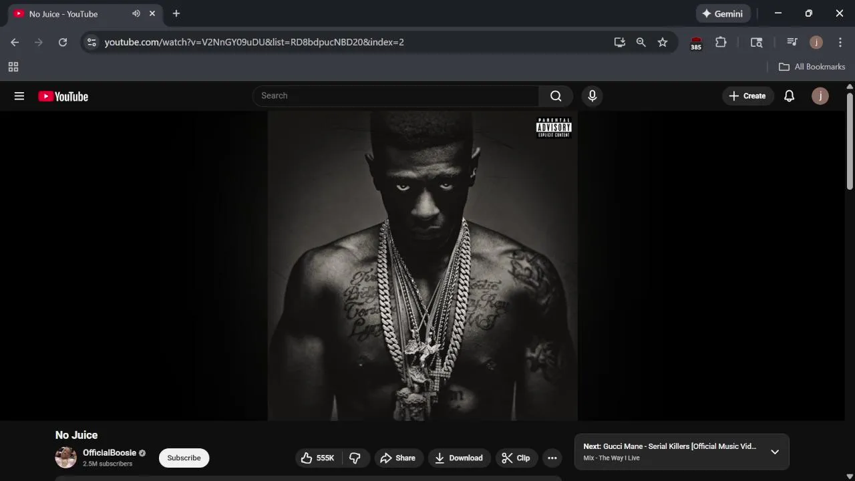Open the YouTube account avatar menu
Viewport: 855px width, 481px height.
820,96
